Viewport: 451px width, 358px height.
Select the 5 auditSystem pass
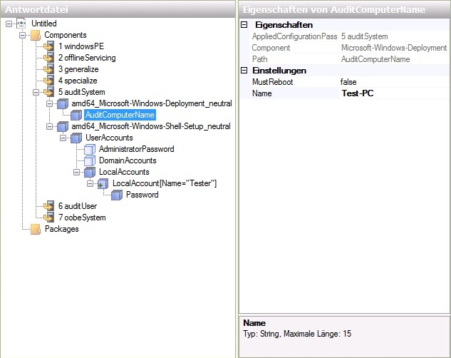click(82, 92)
